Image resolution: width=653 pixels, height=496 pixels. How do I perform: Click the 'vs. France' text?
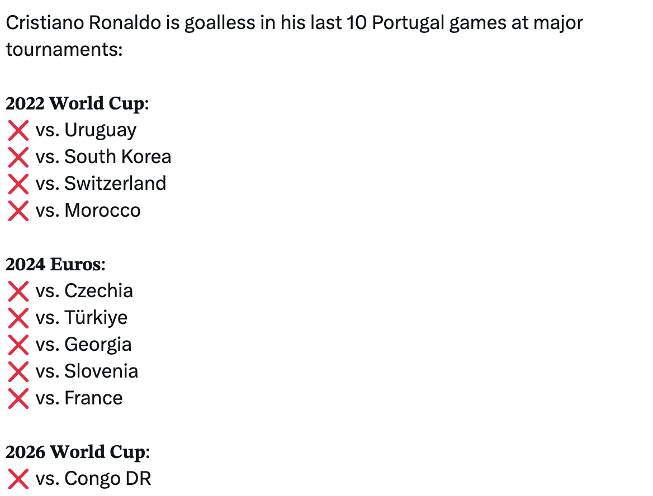[79, 398]
